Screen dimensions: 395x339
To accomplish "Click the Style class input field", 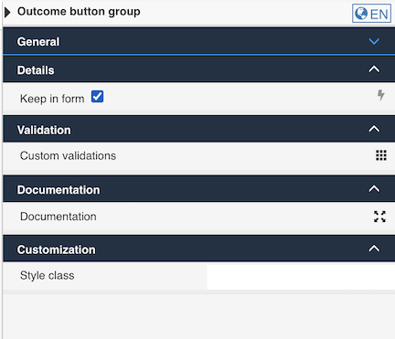I will pyautogui.click(x=301, y=277).
